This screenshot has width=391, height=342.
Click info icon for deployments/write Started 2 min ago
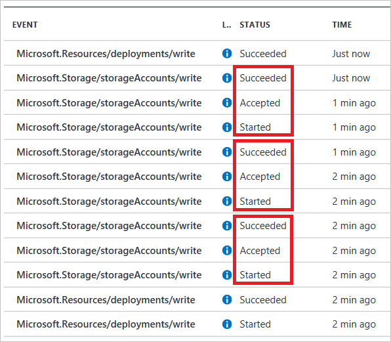point(227,324)
